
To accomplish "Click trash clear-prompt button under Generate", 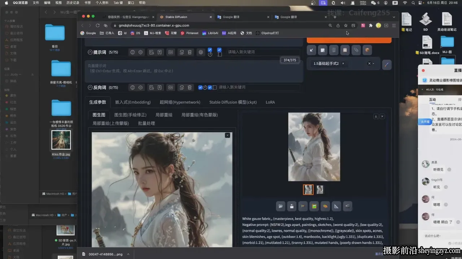I will point(334,50).
